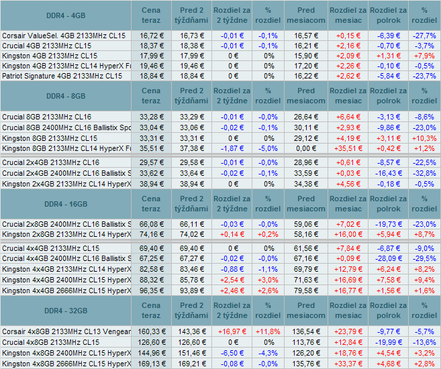
Task: Click the -19,73 € half-year difference
Action: pyautogui.click(x=389, y=224)
